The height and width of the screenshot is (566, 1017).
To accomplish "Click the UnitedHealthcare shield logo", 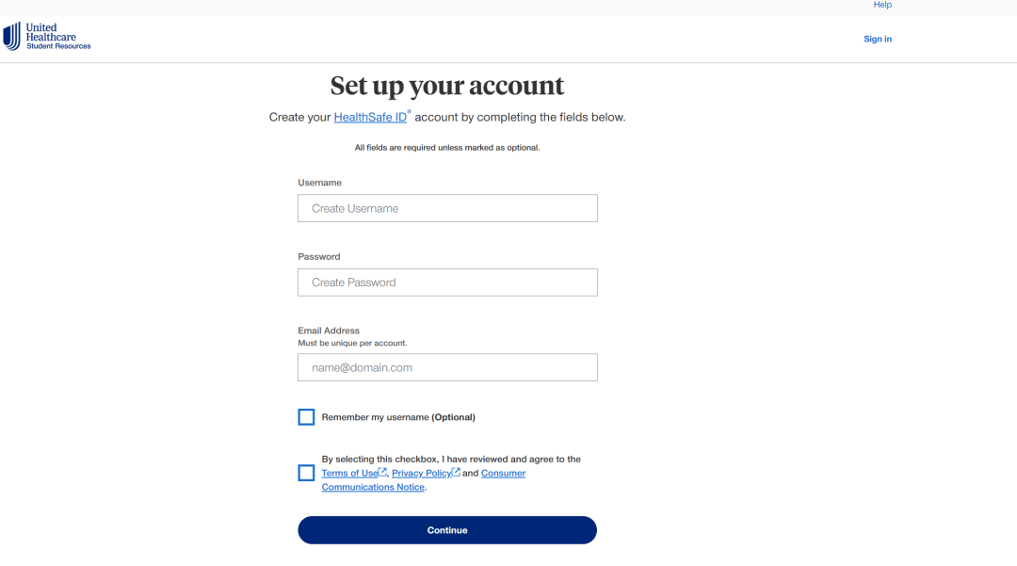I will click(x=11, y=37).
